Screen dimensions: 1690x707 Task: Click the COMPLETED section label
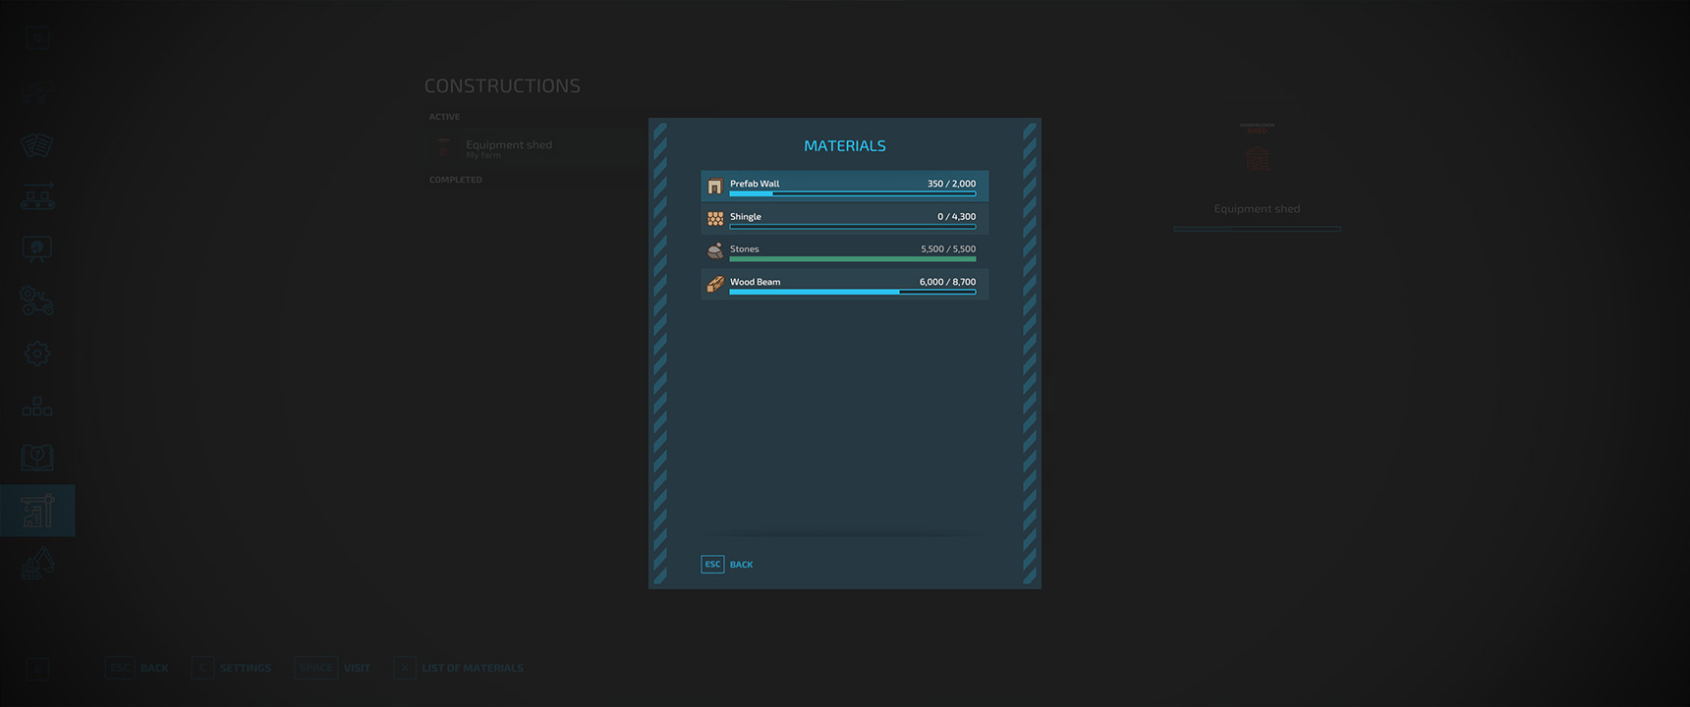pos(456,180)
